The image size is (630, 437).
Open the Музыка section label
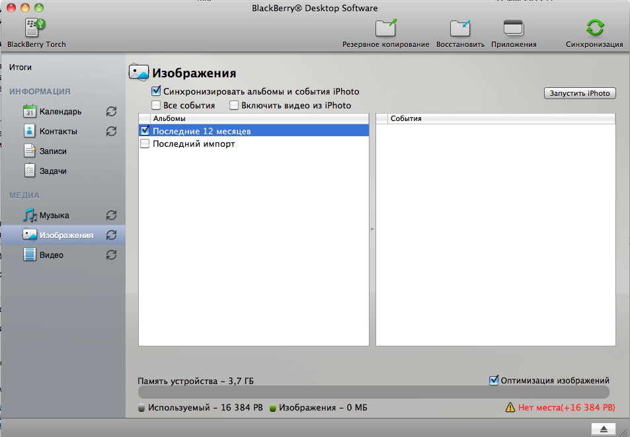54,216
